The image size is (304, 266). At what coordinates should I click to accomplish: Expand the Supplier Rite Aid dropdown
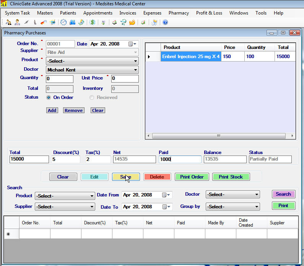tap(135, 52)
